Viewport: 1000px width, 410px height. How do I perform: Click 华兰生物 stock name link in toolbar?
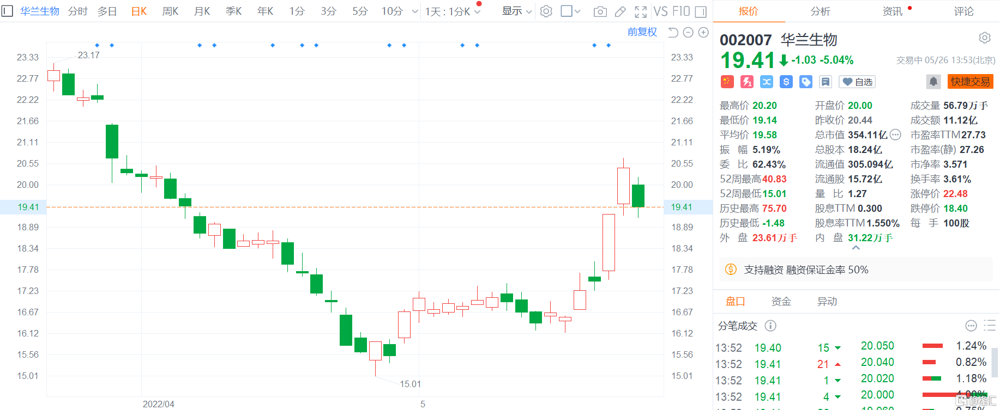tap(40, 11)
